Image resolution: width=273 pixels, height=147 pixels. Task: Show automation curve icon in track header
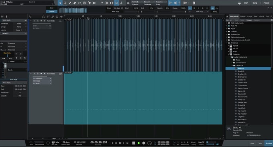(x=43, y=17)
